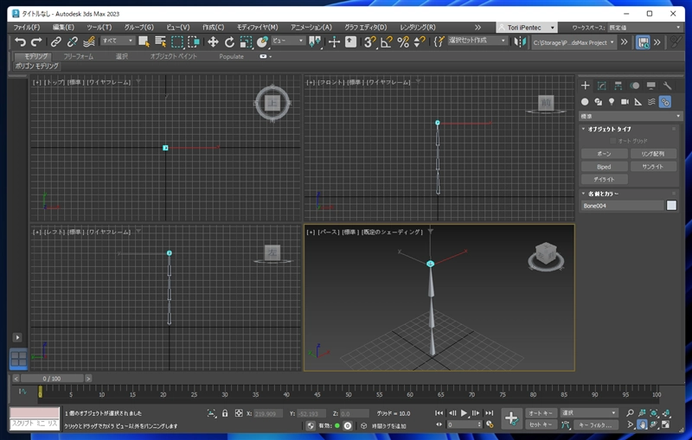Screen dimensions: 692x440
Task: Toggle the 3D Snaps icon
Action: tap(370, 41)
